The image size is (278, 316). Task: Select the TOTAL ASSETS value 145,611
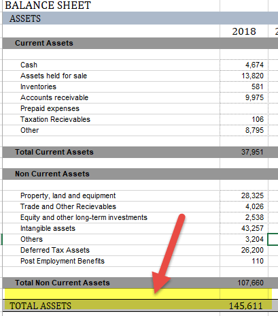(245, 306)
